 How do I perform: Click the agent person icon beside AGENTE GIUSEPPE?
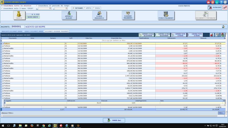[223, 26]
